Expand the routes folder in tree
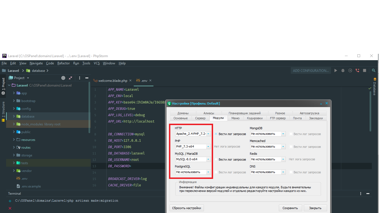 click(14, 148)
